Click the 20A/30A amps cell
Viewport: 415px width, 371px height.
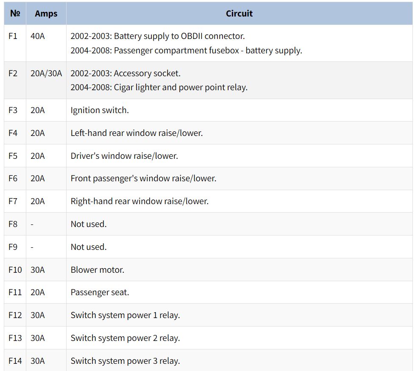[46, 73]
